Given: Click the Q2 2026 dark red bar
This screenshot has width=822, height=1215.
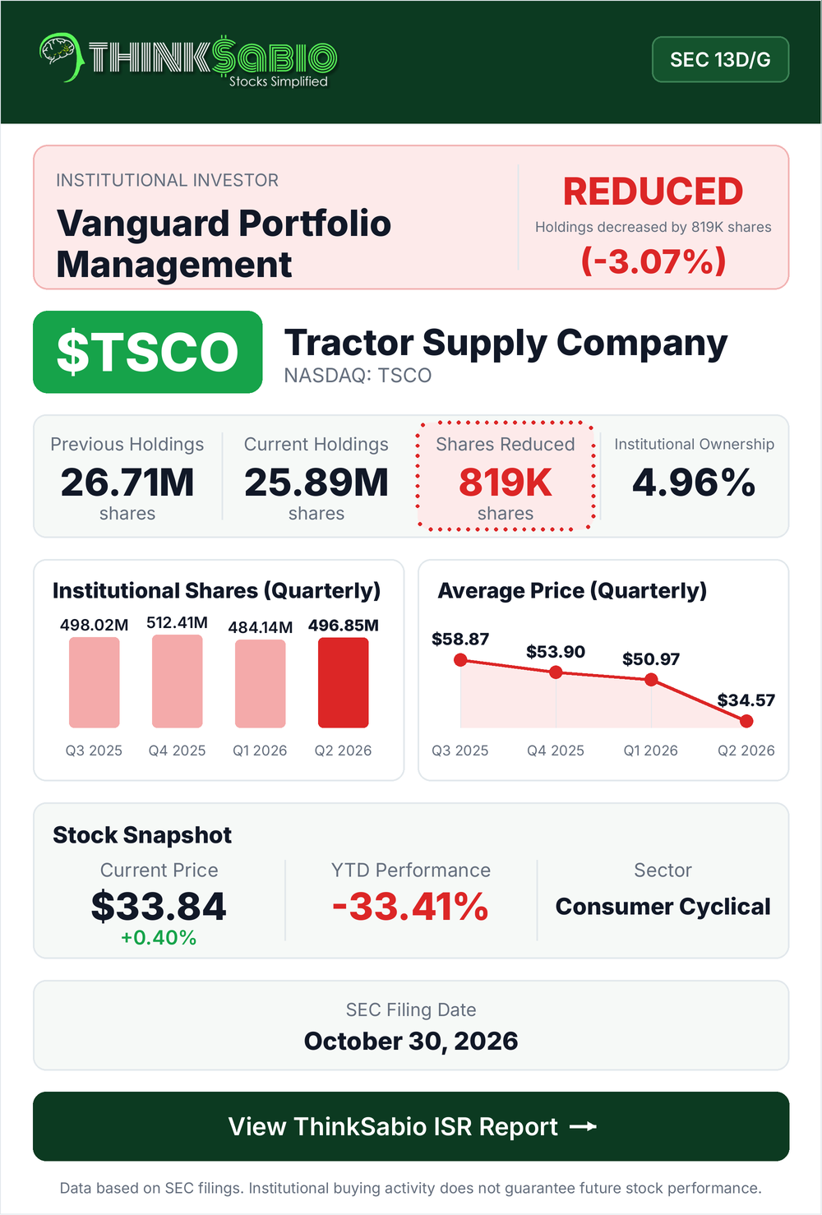Looking at the screenshot, I should [344, 683].
